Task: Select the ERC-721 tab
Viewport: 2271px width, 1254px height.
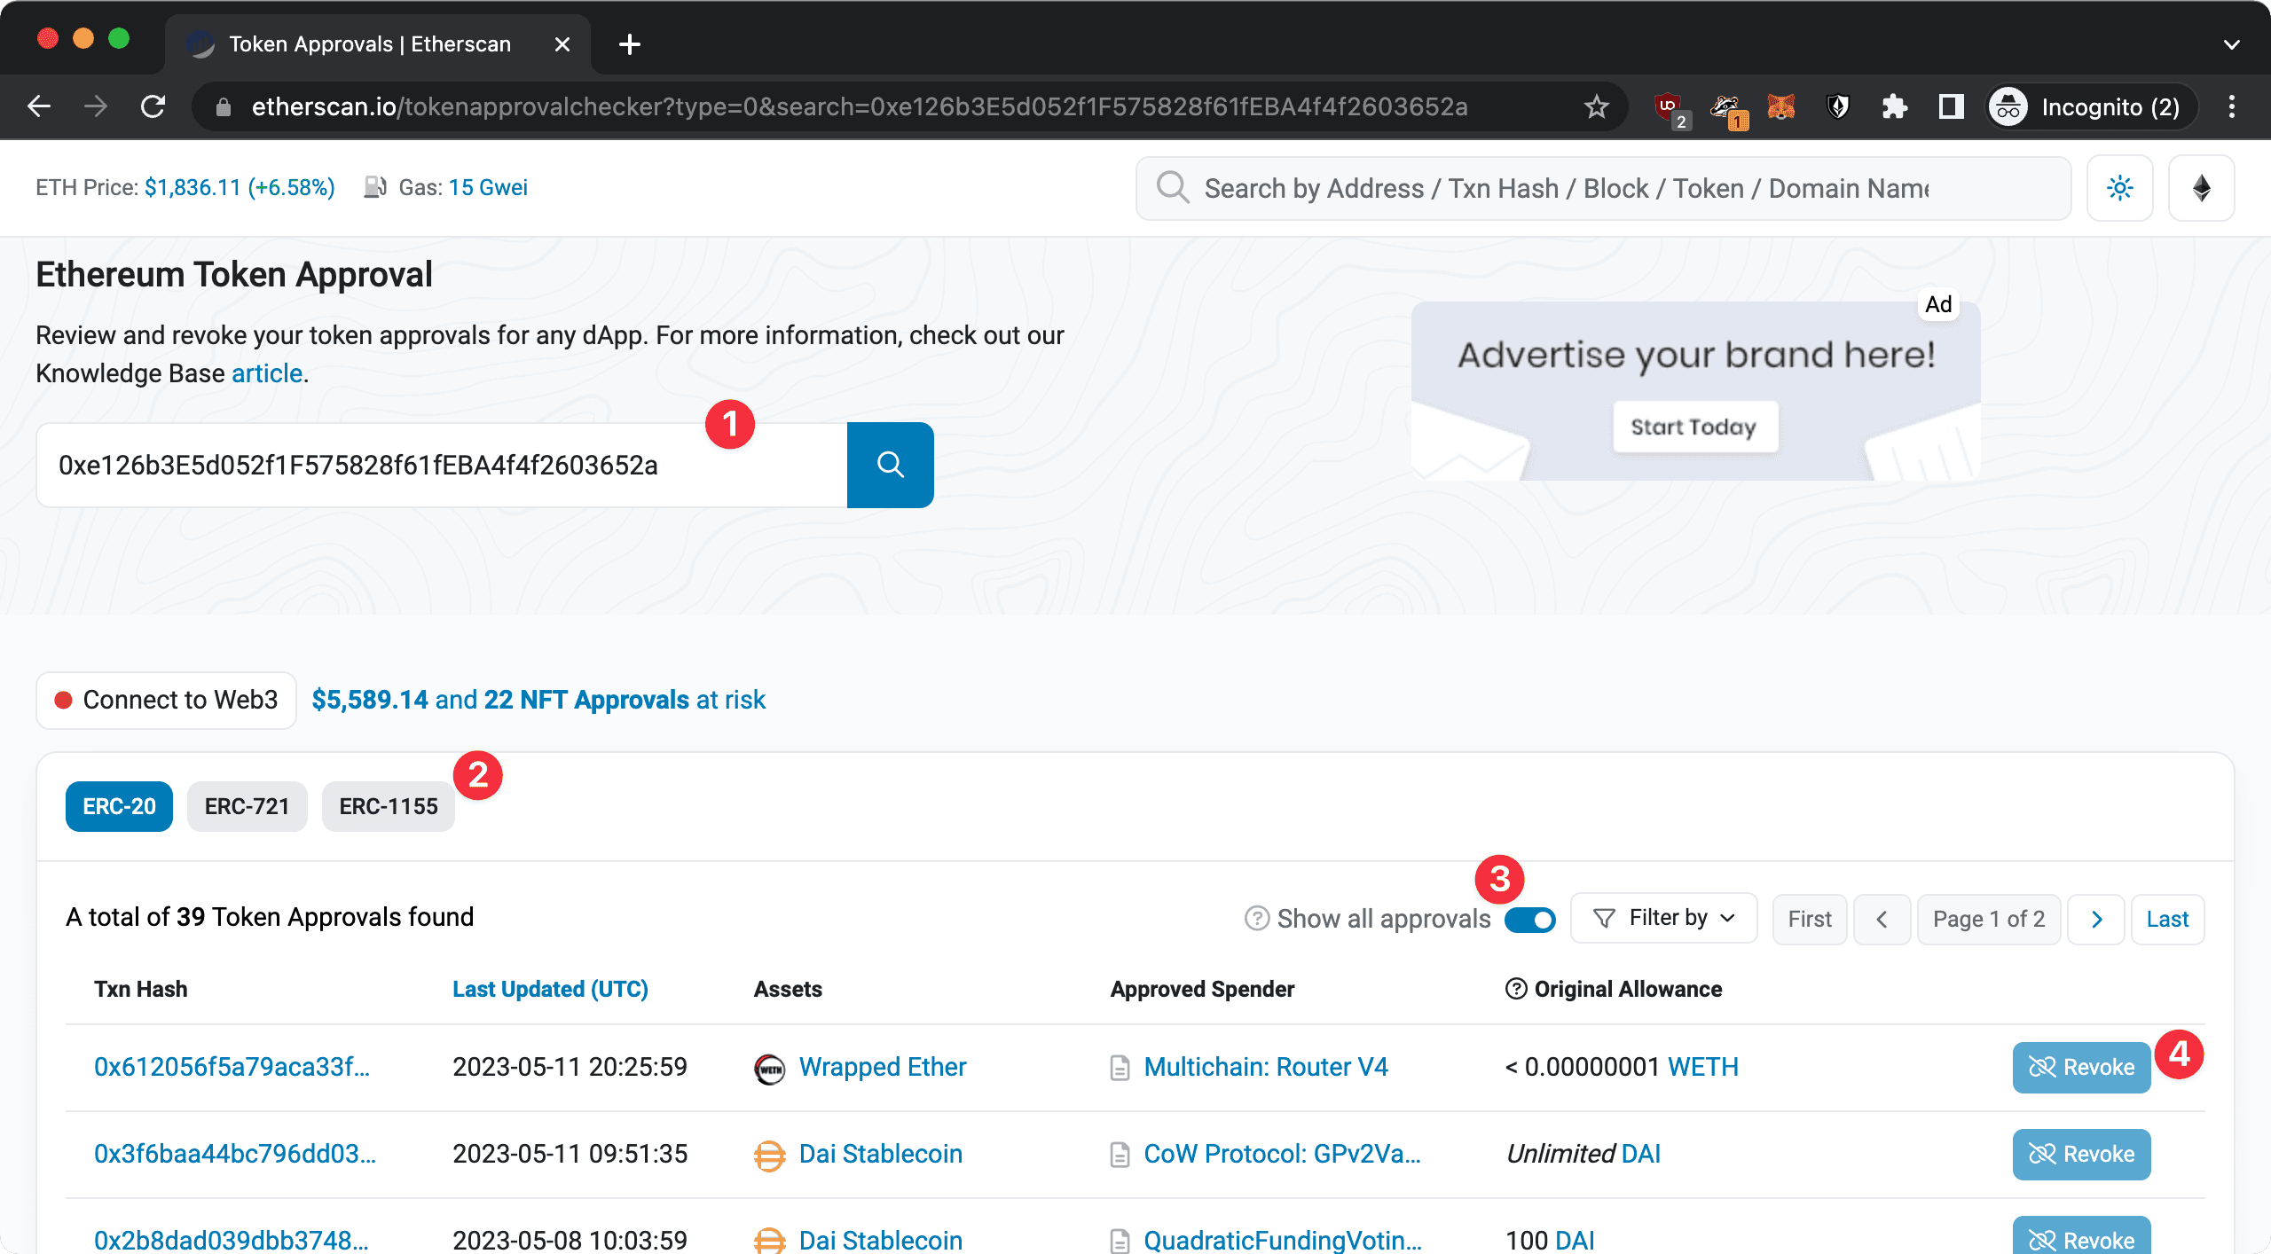Action: click(x=247, y=804)
